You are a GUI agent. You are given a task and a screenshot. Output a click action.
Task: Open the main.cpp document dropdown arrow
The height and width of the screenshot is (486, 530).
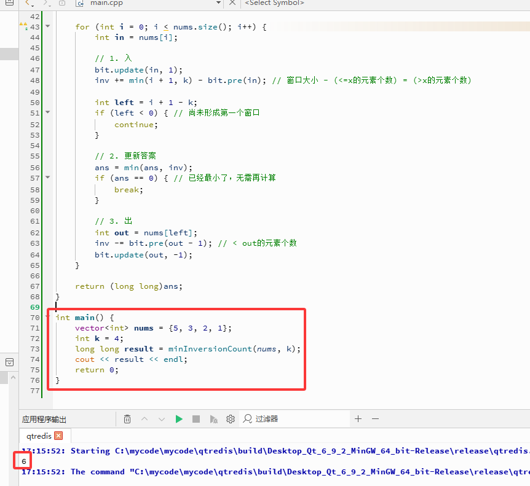click(x=218, y=2)
